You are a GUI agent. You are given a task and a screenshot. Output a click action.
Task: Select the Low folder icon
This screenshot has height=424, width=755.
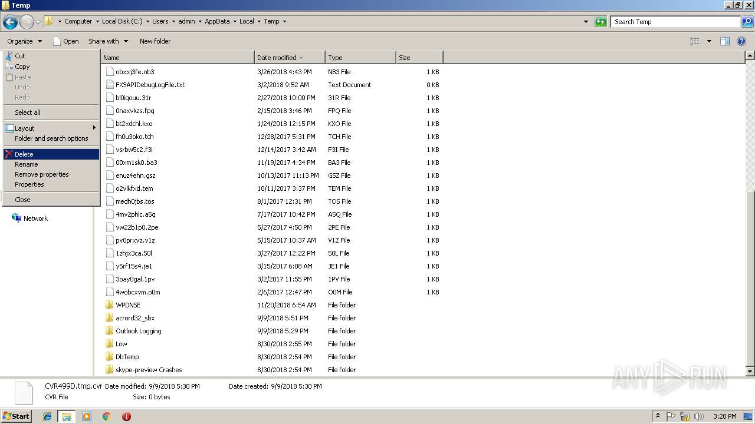coord(109,344)
